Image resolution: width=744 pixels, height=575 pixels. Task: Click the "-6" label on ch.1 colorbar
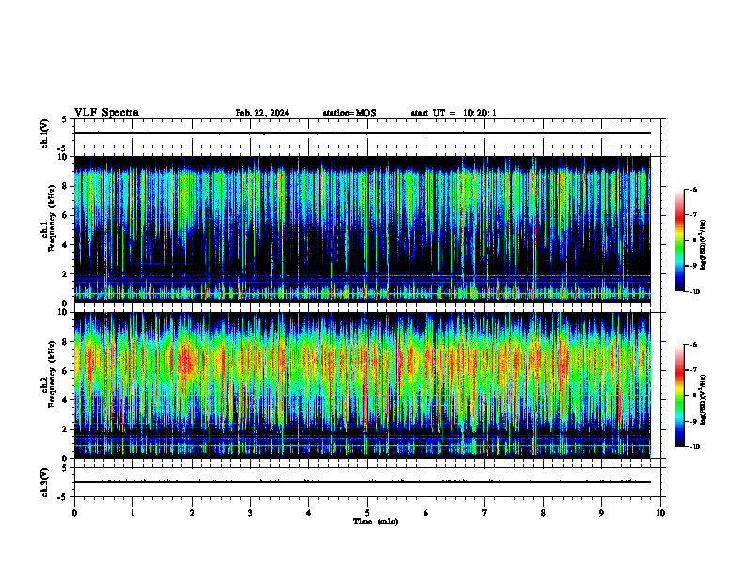(693, 189)
